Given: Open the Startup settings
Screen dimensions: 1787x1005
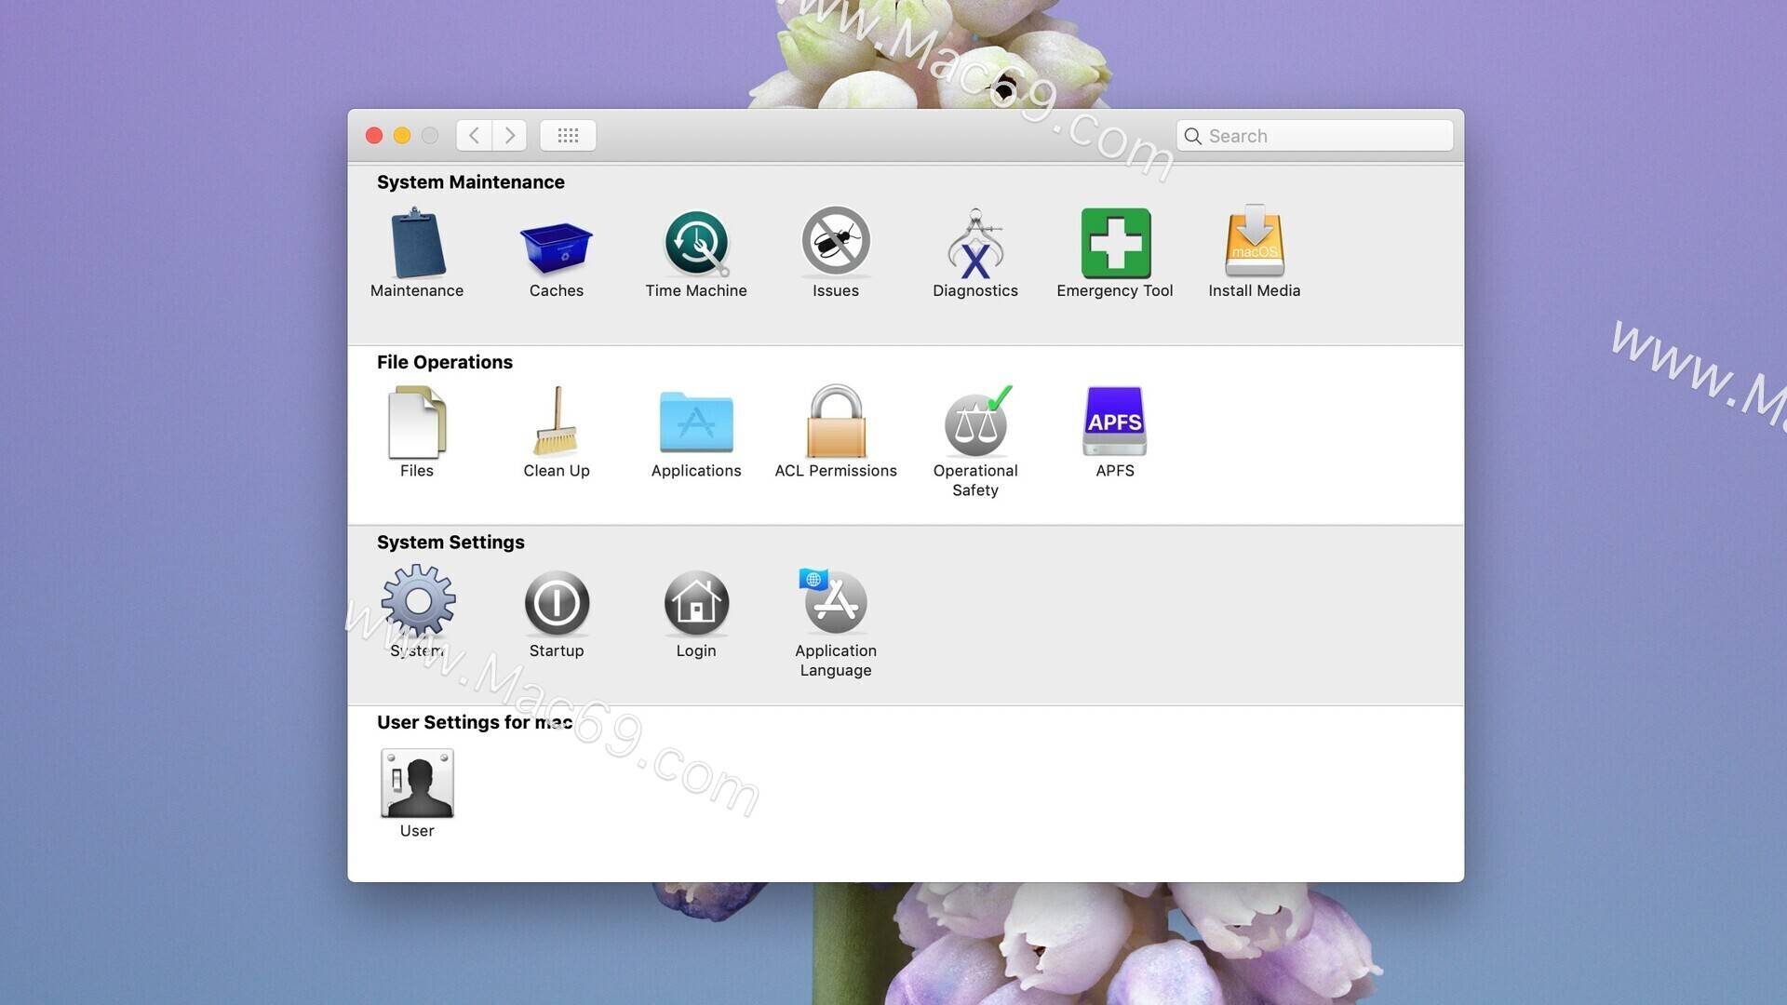Looking at the screenshot, I should point(556,603).
